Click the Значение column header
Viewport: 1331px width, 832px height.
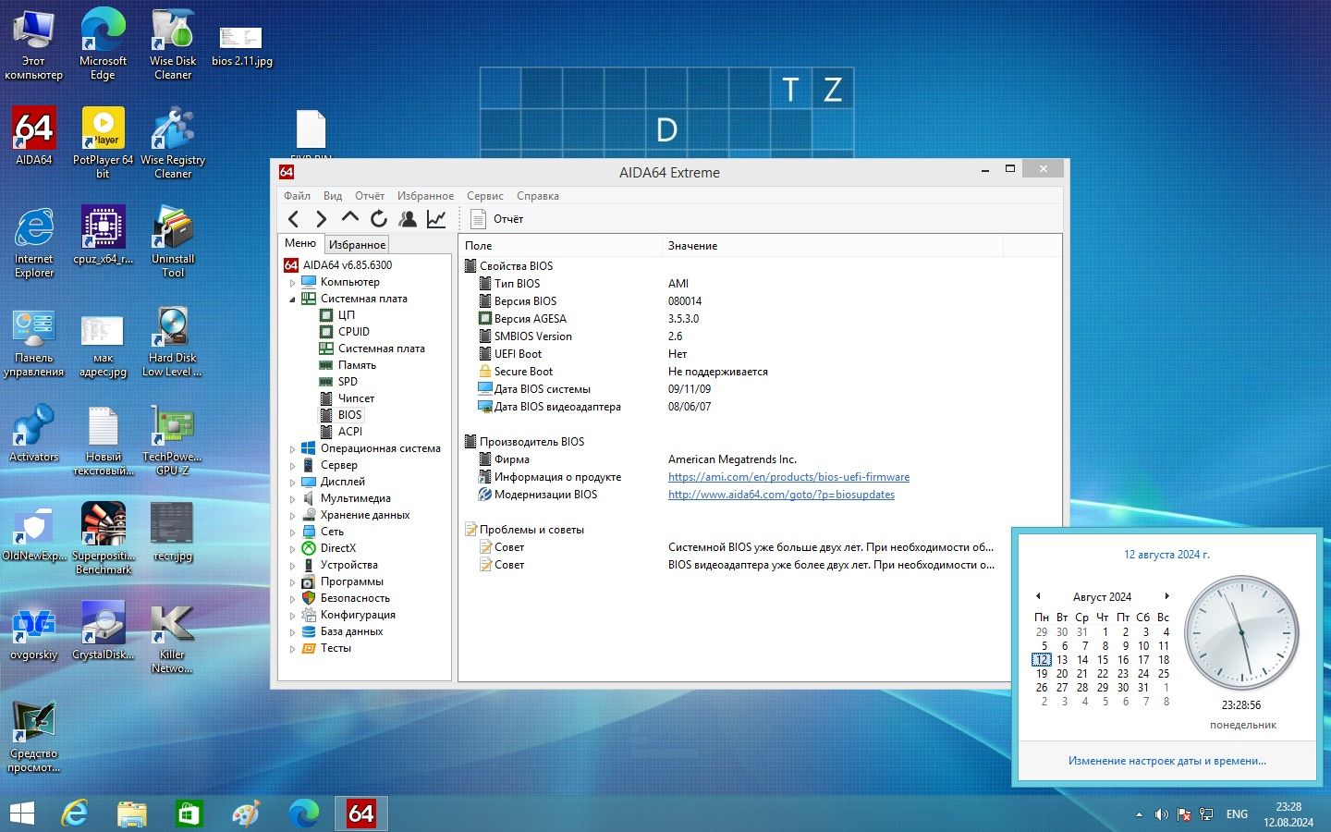tap(834, 246)
